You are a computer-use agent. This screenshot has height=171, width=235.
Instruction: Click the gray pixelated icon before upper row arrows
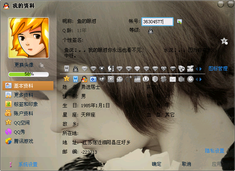click(190, 69)
